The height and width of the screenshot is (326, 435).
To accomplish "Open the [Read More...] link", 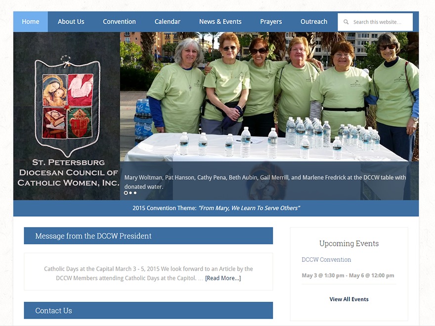I will 223,278.
